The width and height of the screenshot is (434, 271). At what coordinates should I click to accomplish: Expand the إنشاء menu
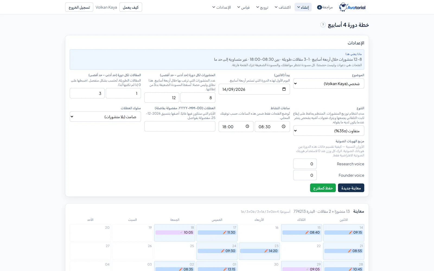tap(303, 7)
